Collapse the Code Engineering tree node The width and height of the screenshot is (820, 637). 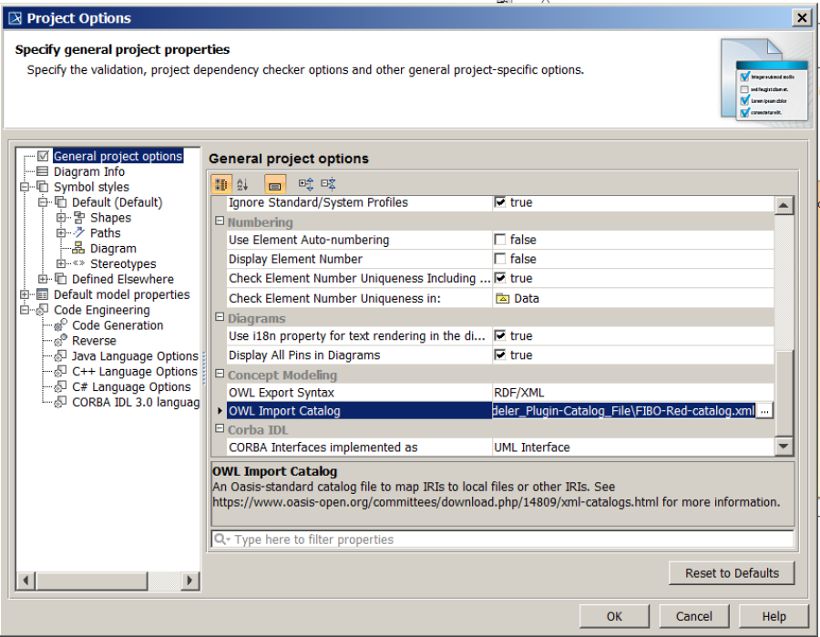pyautogui.click(x=25, y=310)
